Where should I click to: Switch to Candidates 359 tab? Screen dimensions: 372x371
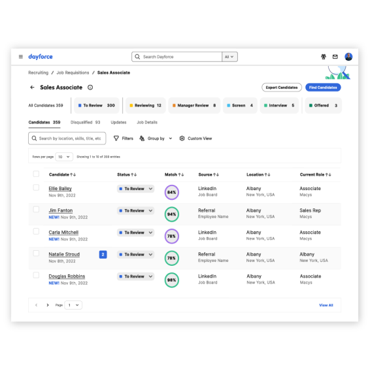tap(44, 122)
